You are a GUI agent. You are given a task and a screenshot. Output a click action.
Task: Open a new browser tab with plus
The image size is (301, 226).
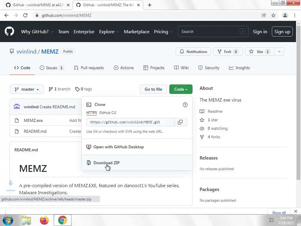150,5
